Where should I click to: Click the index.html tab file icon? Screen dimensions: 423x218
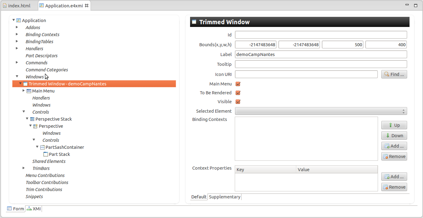tap(5, 6)
